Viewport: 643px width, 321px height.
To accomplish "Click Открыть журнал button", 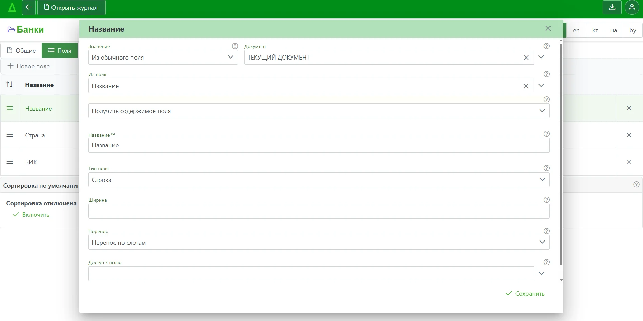I will tap(71, 7).
